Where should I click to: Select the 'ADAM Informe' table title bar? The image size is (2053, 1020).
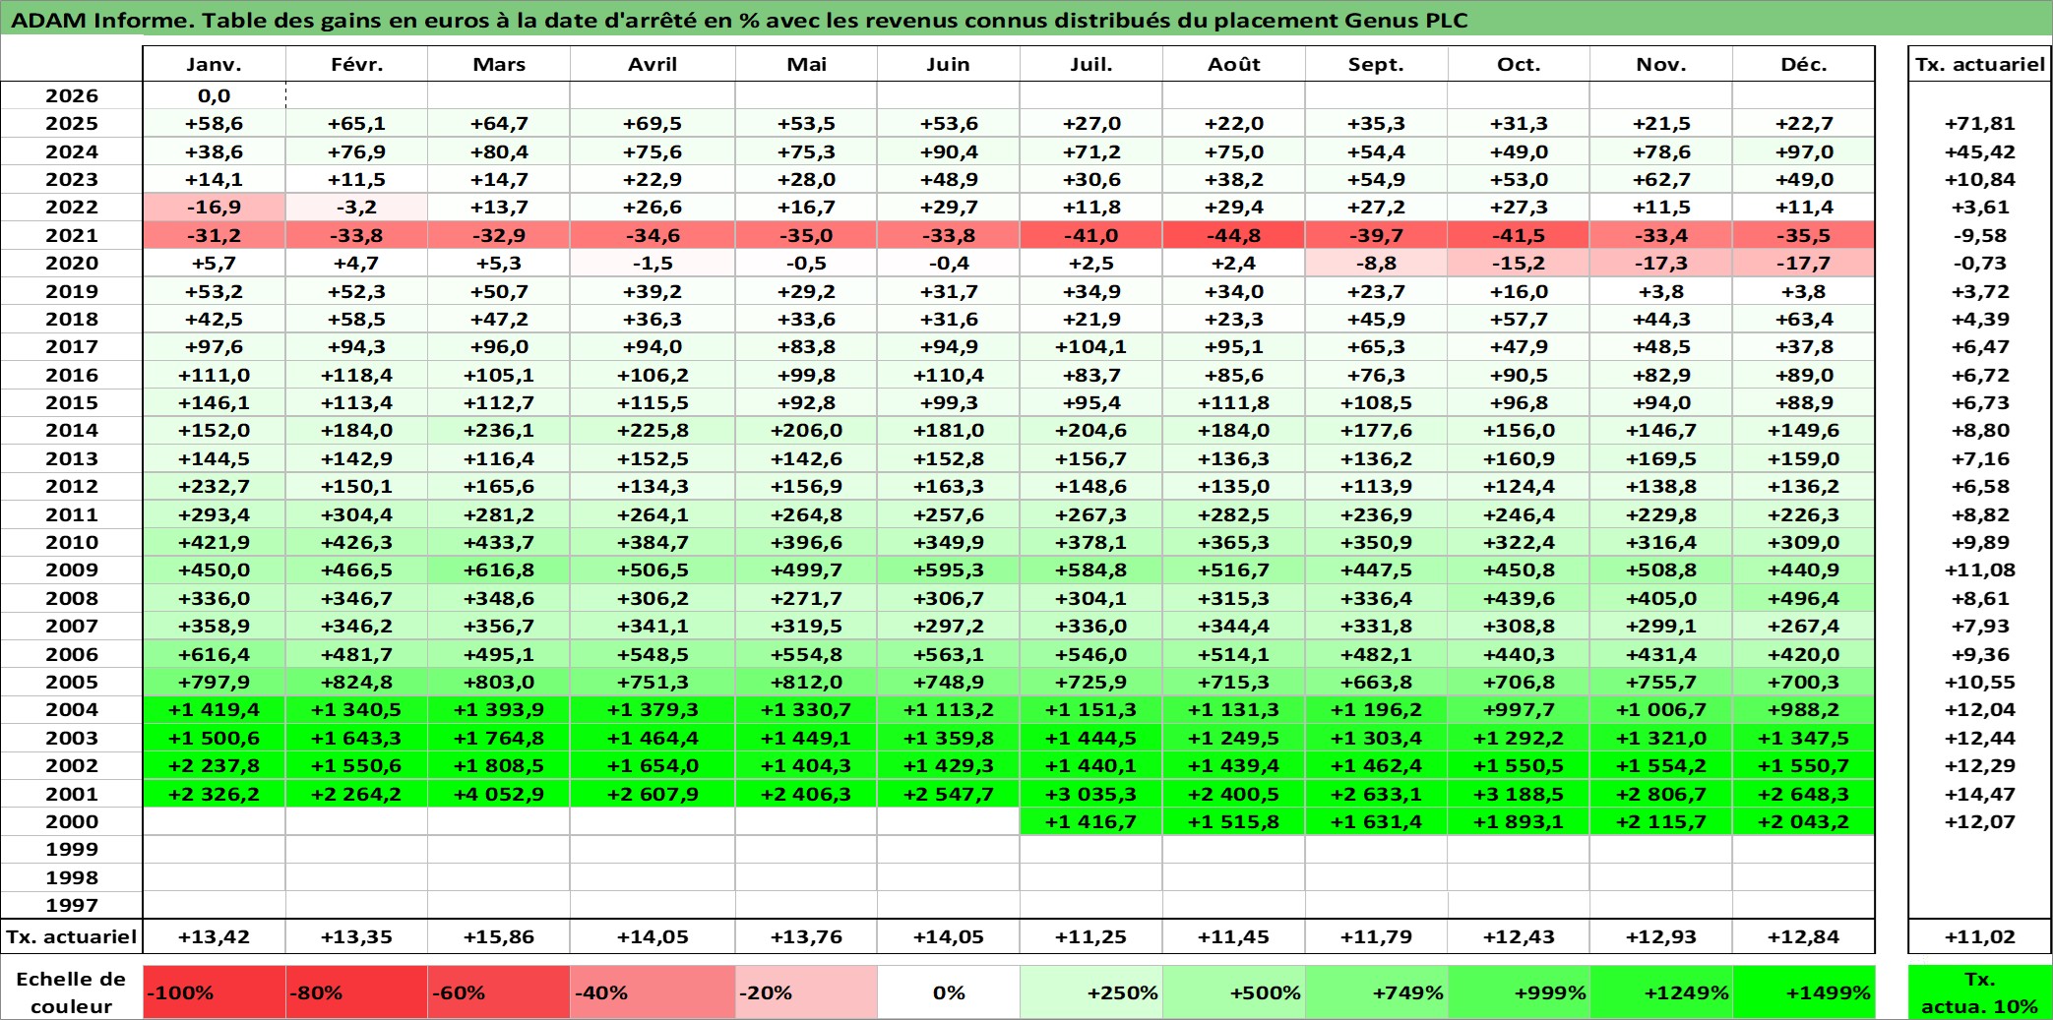1026,20
